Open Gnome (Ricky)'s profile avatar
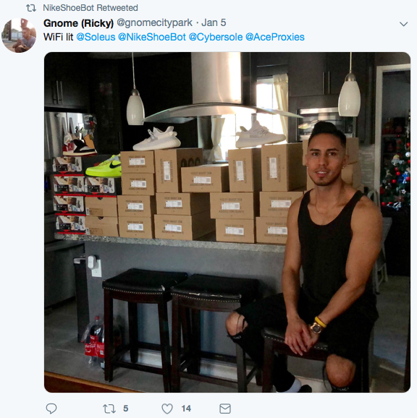417x418 pixels. tap(19, 35)
